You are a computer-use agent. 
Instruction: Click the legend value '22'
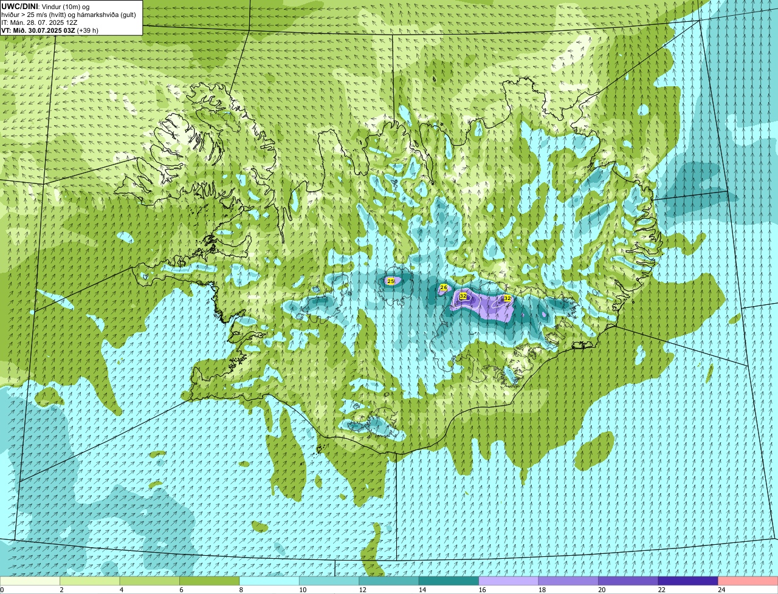tap(662, 590)
